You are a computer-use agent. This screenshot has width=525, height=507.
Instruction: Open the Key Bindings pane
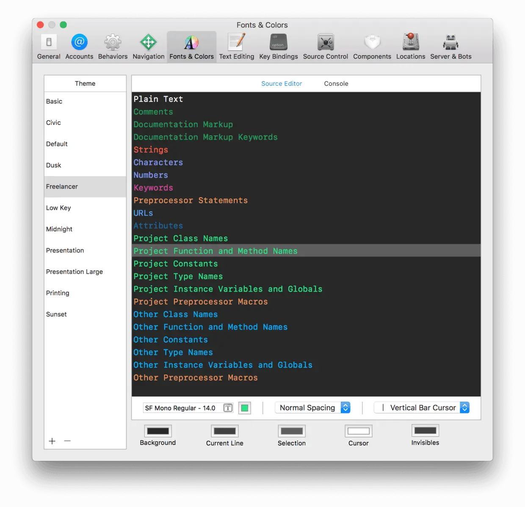click(278, 46)
